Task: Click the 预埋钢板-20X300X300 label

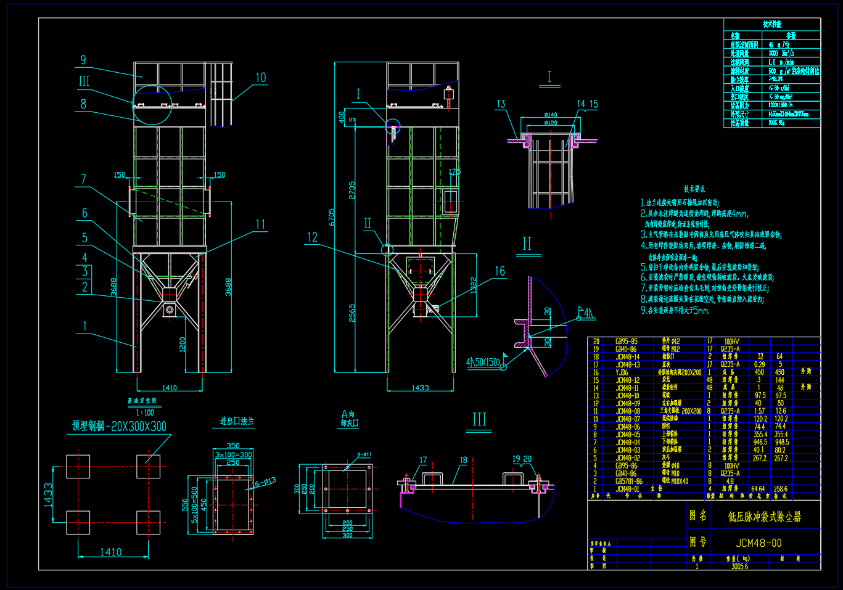Action: (119, 426)
